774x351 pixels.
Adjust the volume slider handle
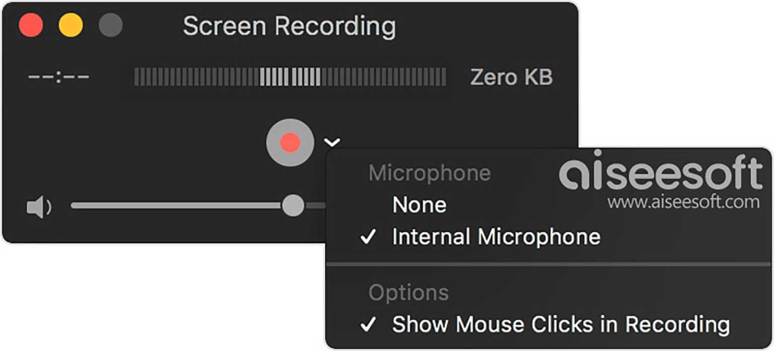coord(292,205)
